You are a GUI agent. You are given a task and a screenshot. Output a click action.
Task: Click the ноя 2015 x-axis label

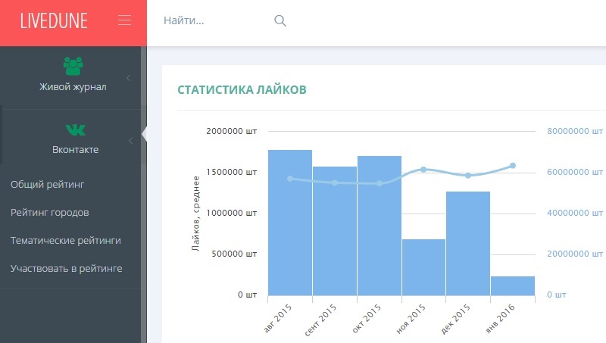coord(411,319)
